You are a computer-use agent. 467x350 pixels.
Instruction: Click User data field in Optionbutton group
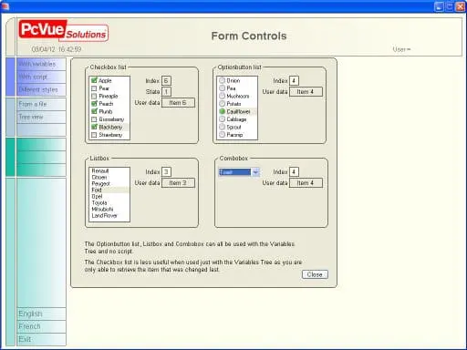pos(306,92)
